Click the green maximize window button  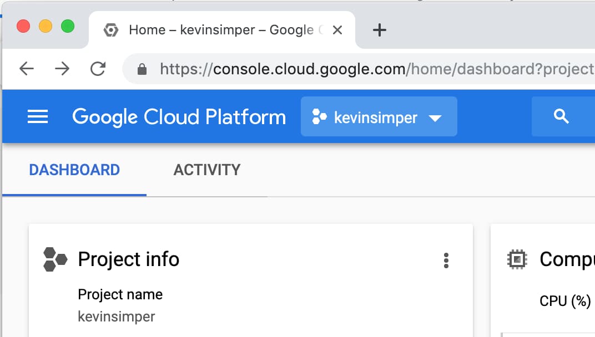coord(68,26)
